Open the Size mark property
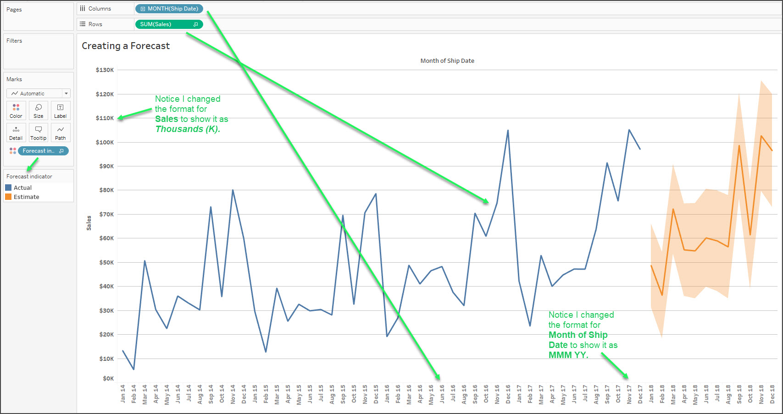Viewport: 783px width, 414px height. 38,110
